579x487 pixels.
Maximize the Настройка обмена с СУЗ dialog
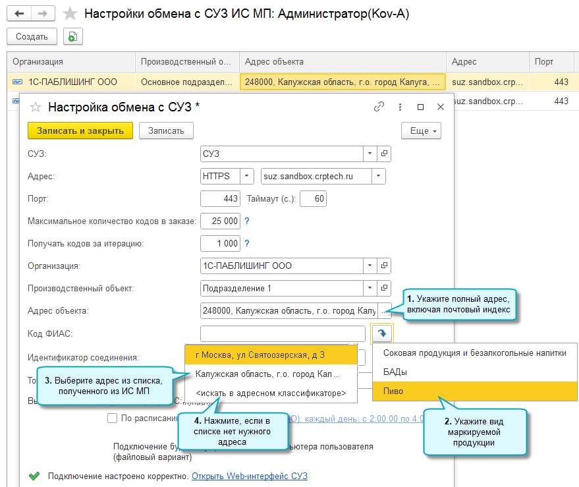coord(420,107)
